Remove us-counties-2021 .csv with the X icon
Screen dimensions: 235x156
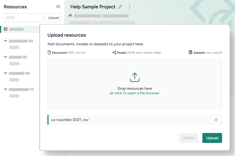tap(216, 120)
